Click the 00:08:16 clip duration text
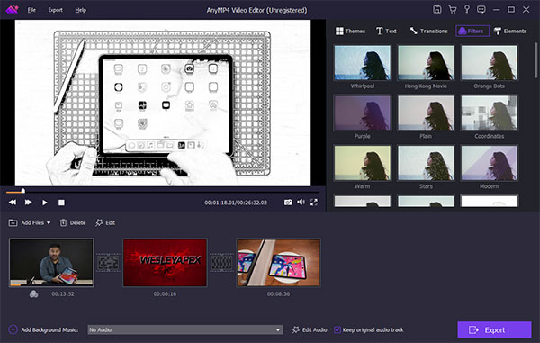This screenshot has width=540, height=343. [165, 294]
